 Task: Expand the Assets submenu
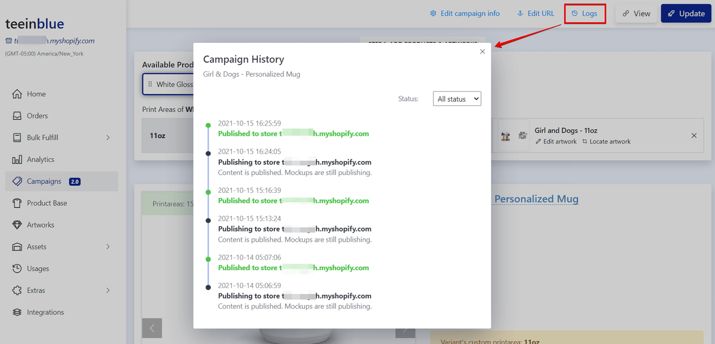click(108, 246)
